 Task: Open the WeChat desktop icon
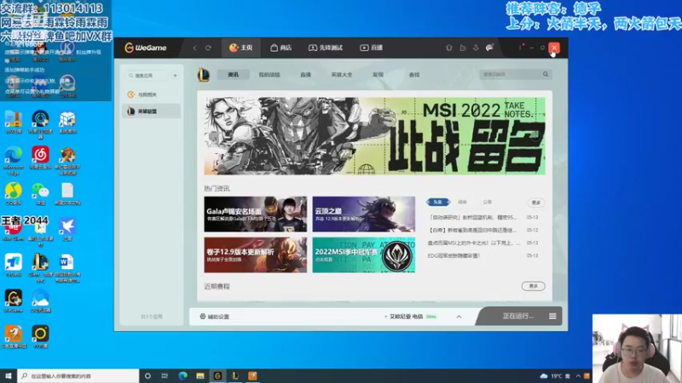40,193
